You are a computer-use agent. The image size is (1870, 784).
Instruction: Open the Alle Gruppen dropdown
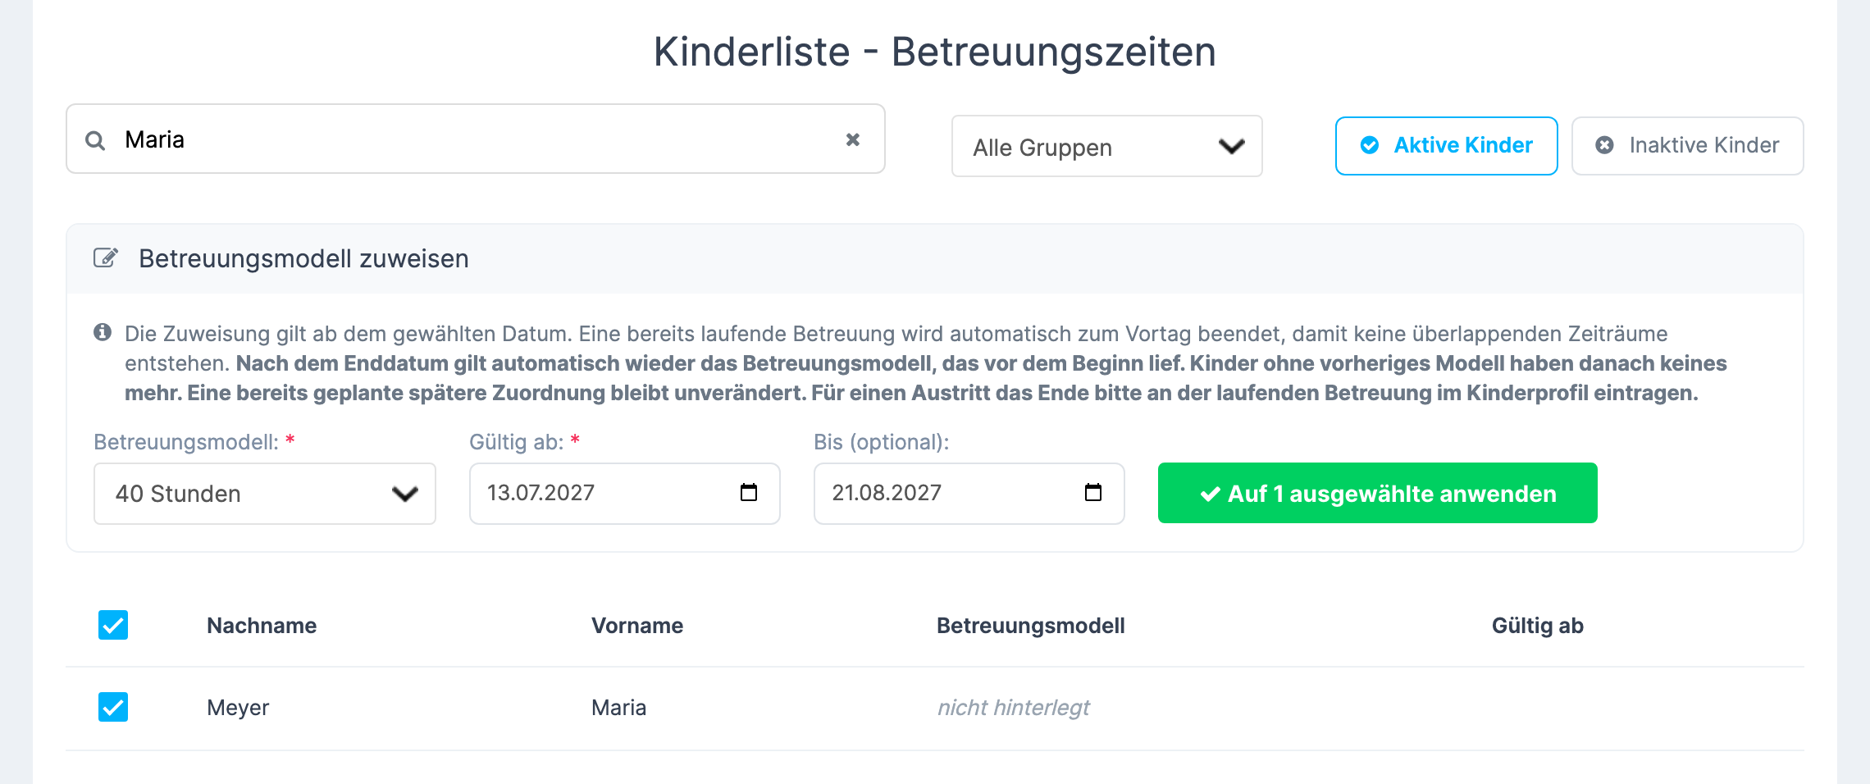(x=1106, y=146)
